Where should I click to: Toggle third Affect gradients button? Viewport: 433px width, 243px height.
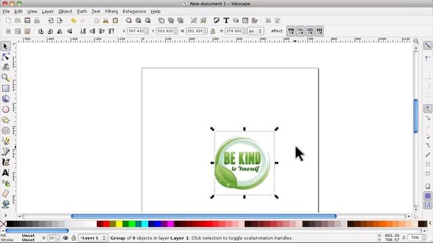[x=310, y=31]
